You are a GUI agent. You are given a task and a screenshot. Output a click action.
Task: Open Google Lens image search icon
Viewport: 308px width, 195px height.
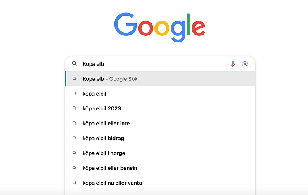245,64
